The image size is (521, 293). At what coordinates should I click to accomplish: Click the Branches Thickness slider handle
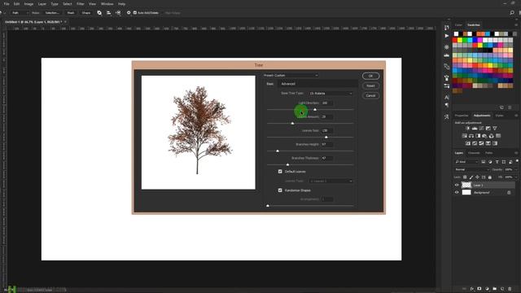287,164
